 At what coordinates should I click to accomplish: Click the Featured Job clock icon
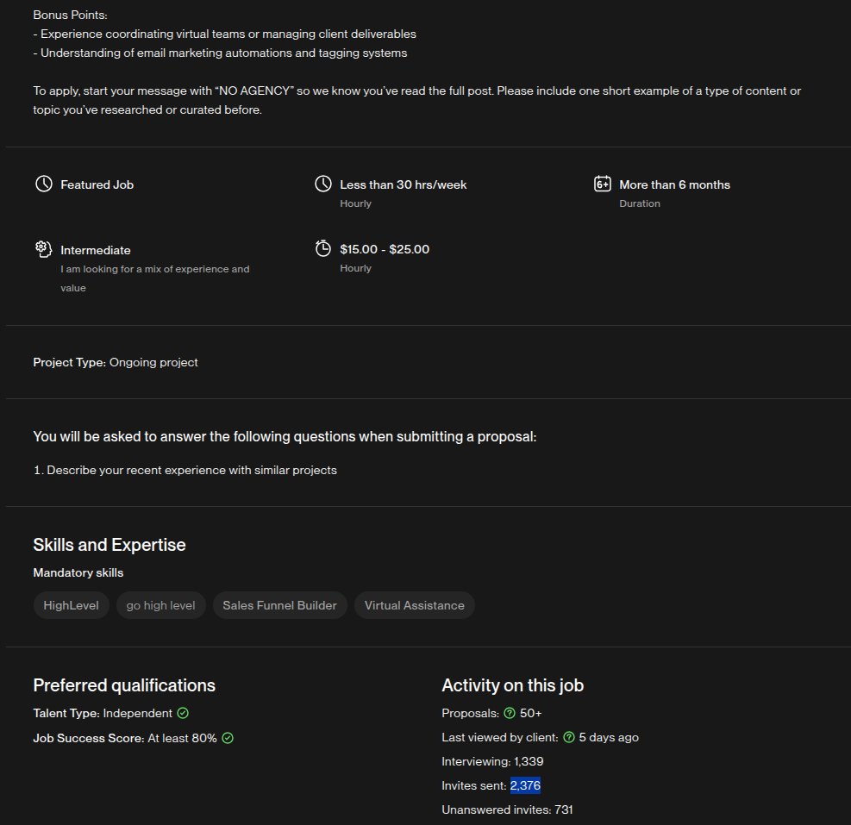click(43, 184)
